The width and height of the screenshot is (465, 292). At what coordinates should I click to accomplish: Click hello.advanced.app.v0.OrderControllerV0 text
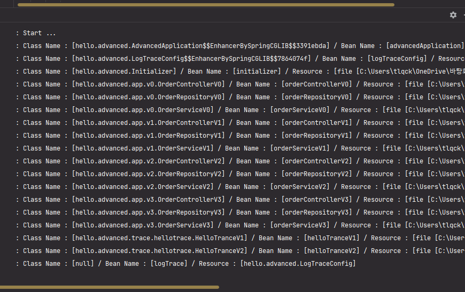pos(149,84)
